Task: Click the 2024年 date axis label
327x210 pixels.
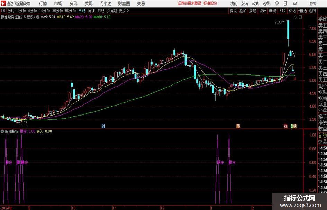Action: (x=7, y=208)
